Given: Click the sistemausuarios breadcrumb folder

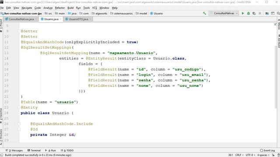Looking at the screenshot, I should 122,14.
